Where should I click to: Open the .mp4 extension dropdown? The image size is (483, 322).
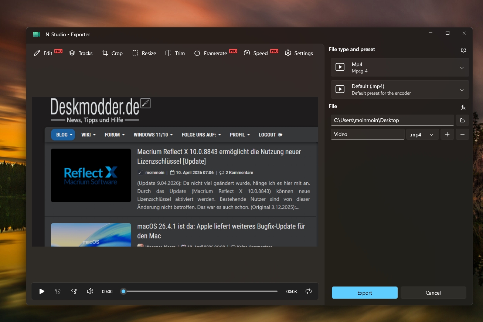tap(422, 135)
